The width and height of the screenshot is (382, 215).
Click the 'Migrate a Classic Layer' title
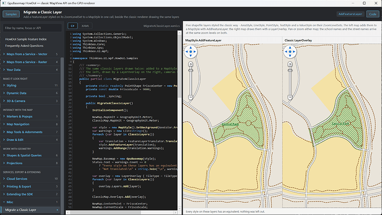pyautogui.click(x=43, y=12)
